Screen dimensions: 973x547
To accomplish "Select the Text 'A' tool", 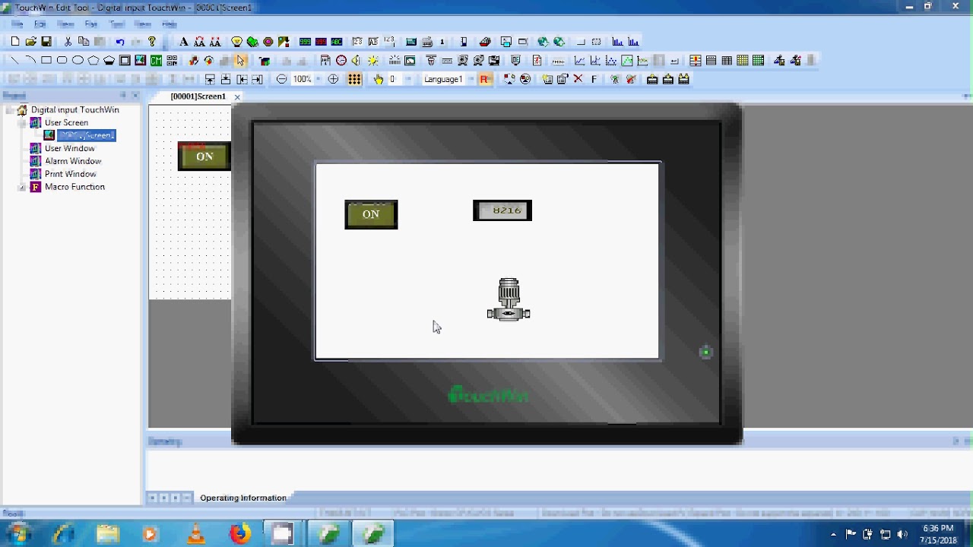I will pyautogui.click(x=183, y=42).
